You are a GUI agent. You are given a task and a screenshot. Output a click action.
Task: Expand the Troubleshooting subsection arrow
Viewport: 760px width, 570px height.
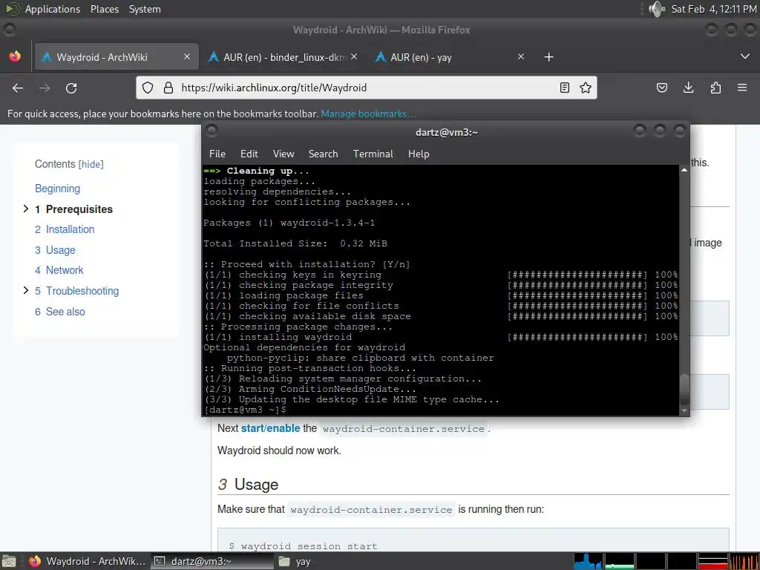(26, 290)
